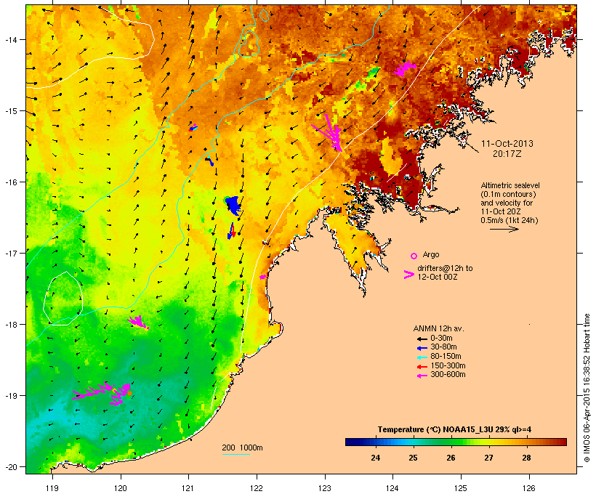Click the Altimetric sealevel text
The width and height of the screenshot is (596, 494).
510,185
